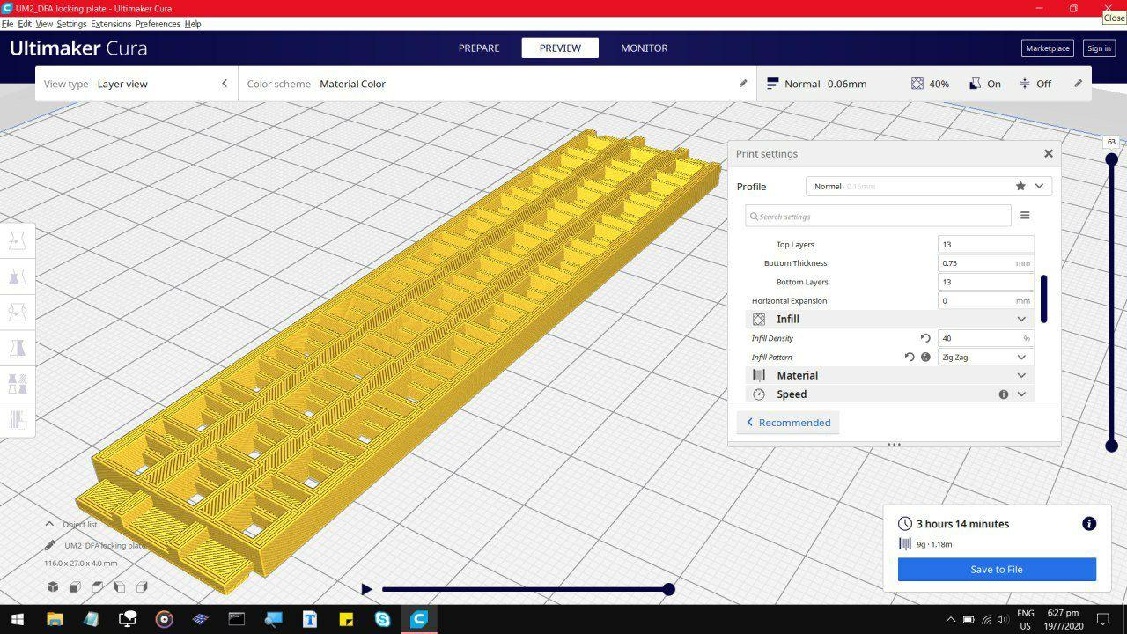The width and height of the screenshot is (1127, 634).
Task: Switch to top view cube icon
Action: (x=97, y=586)
